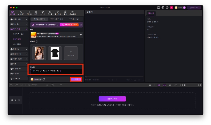Select the black t-shirt reference thumbnail

pos(55,53)
